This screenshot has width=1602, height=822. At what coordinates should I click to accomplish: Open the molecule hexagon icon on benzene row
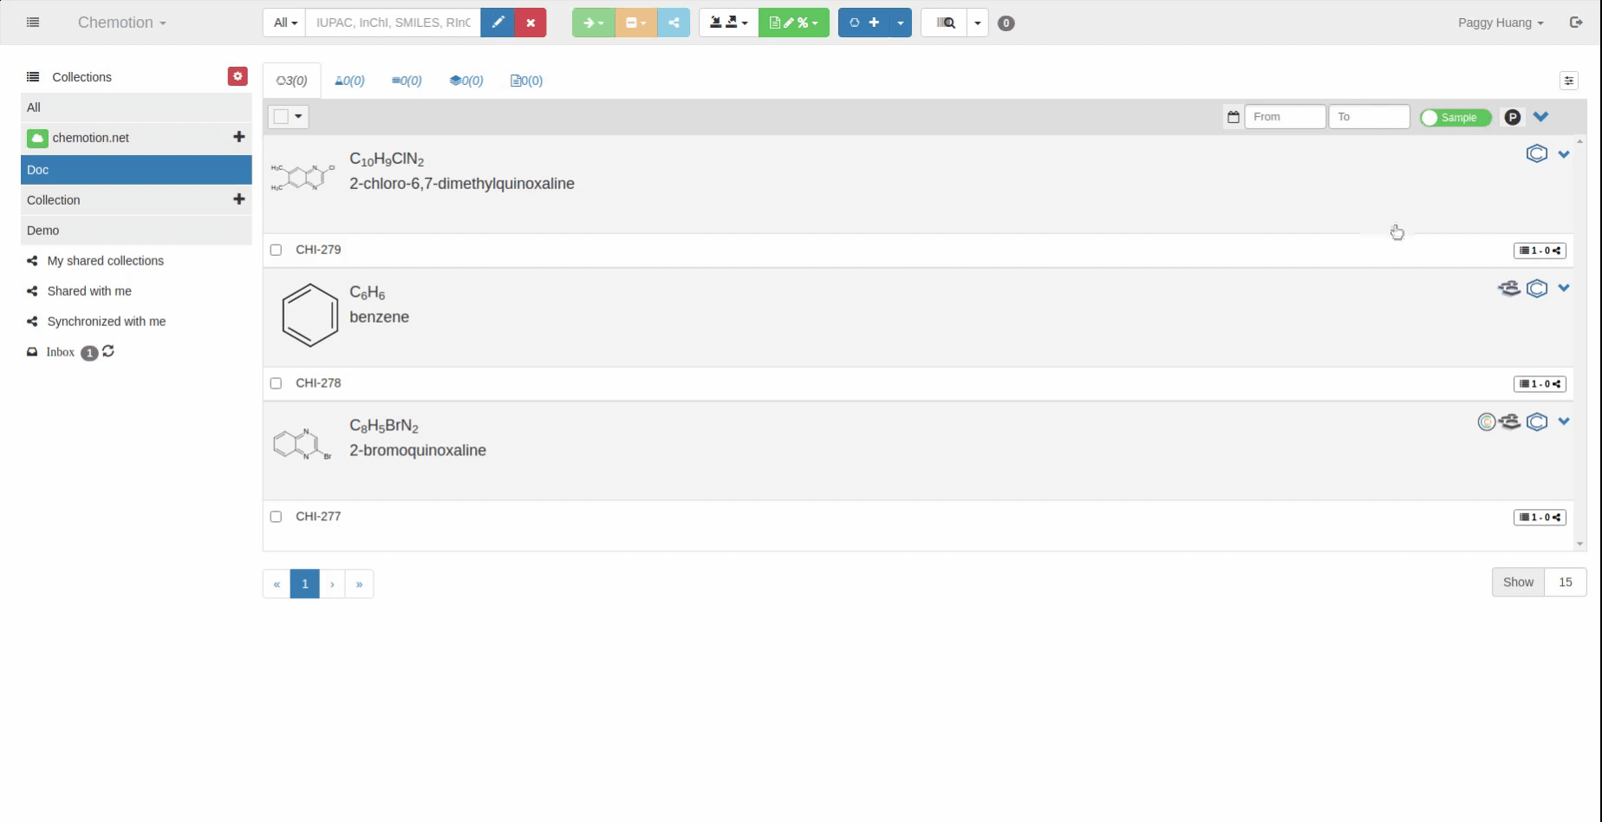coord(1537,288)
